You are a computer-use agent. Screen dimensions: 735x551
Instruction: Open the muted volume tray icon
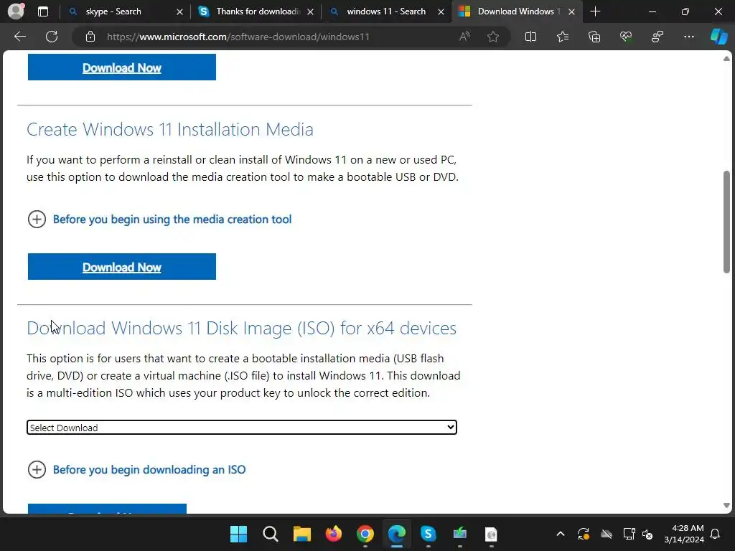tap(647, 534)
